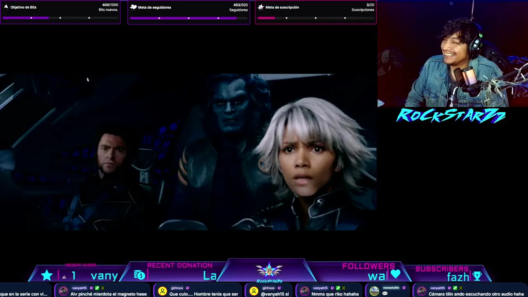Click the center RockStarZz star emblem in bottom bar
The image size is (528, 297).
(269, 271)
